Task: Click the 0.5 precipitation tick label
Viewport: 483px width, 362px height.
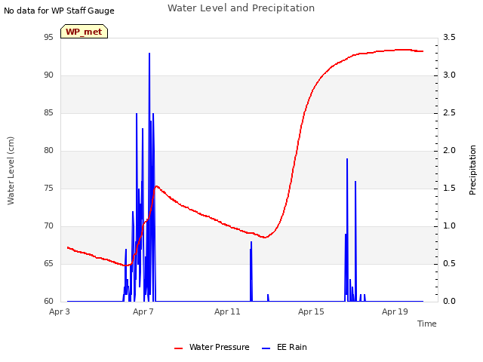Action: click(449, 264)
